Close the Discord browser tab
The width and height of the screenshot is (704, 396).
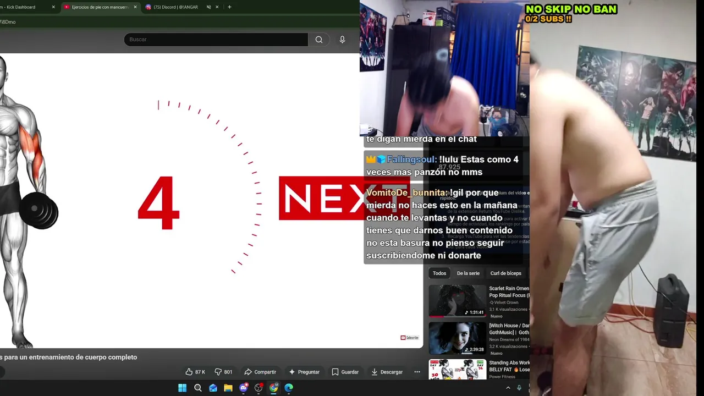[217, 7]
